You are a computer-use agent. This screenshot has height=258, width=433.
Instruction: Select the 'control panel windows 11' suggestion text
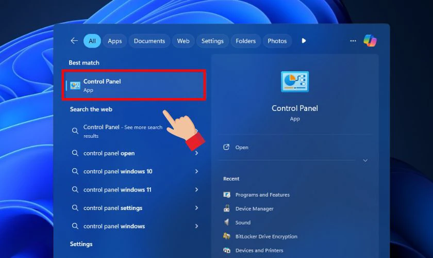(118, 190)
